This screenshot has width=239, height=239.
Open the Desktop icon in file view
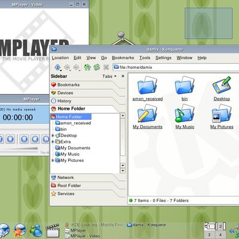(222, 85)
